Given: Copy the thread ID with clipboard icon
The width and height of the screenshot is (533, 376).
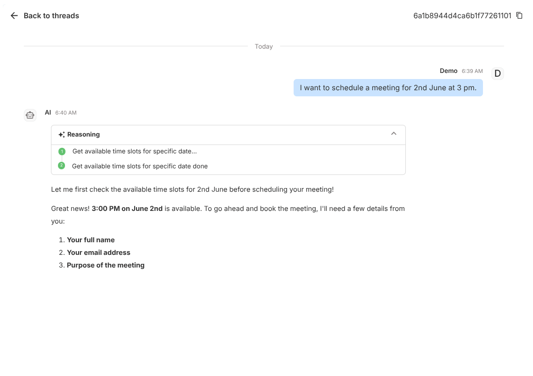Looking at the screenshot, I should [519, 15].
